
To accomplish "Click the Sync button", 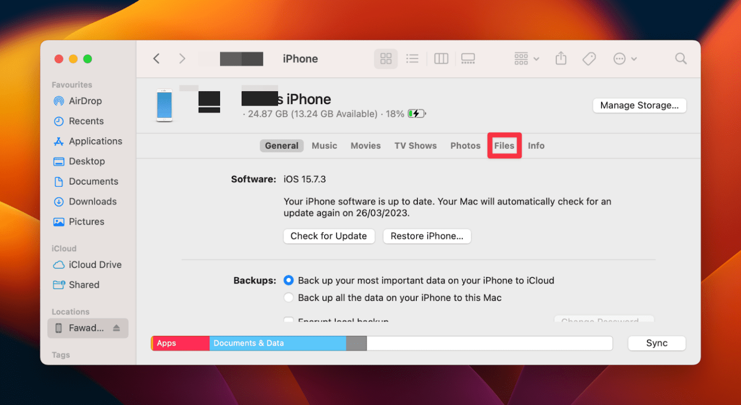I will click(x=657, y=343).
